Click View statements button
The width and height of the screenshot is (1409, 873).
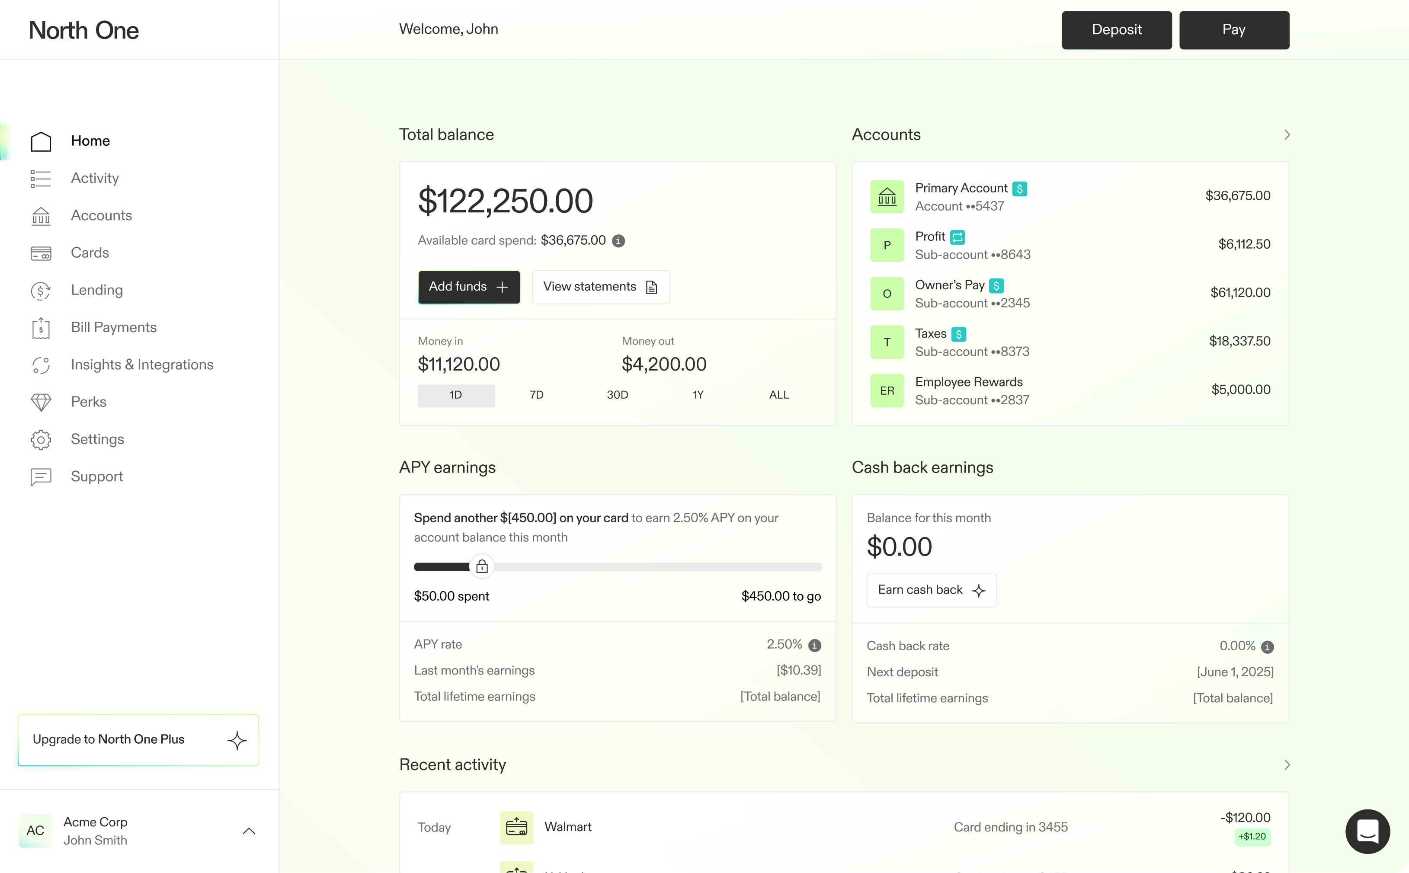point(600,287)
